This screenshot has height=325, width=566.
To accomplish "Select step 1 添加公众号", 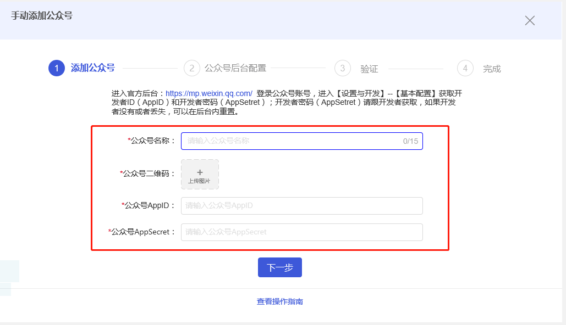I will coord(81,68).
